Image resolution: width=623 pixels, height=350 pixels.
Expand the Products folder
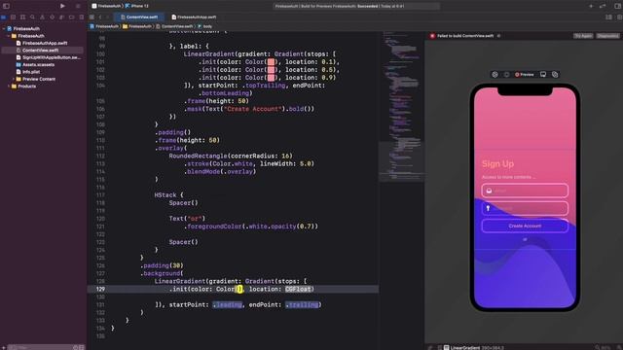coord(9,87)
